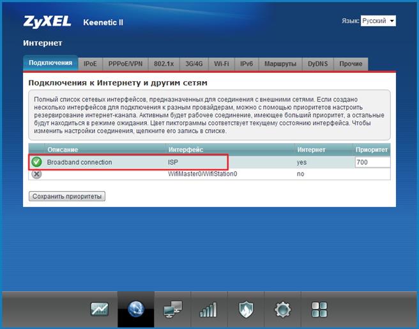Click the Интернет column header
The height and width of the screenshot is (329, 419).
(x=311, y=149)
